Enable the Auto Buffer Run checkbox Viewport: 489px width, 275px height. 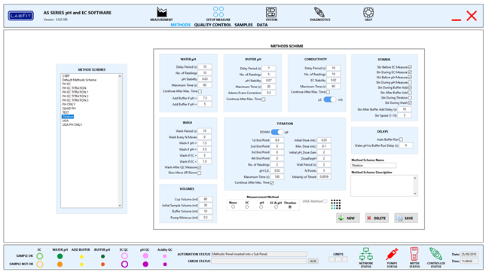click(x=401, y=139)
